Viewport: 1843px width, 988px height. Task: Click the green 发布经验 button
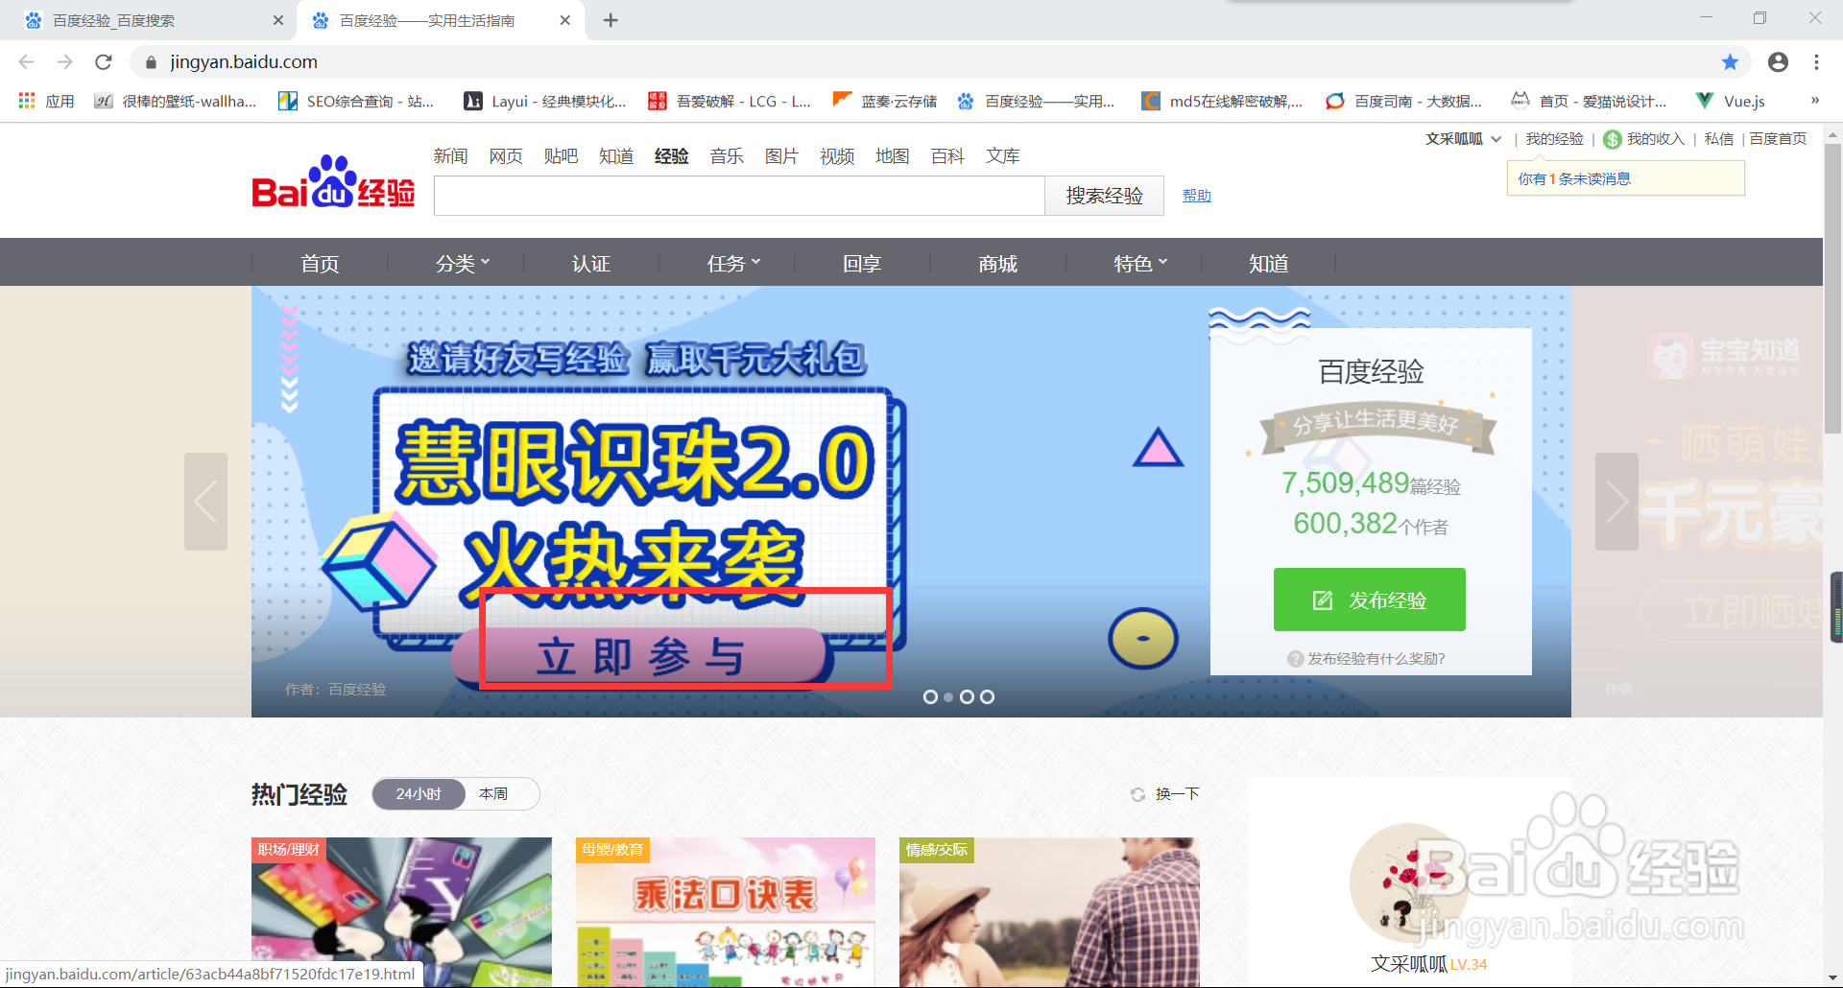1370,600
